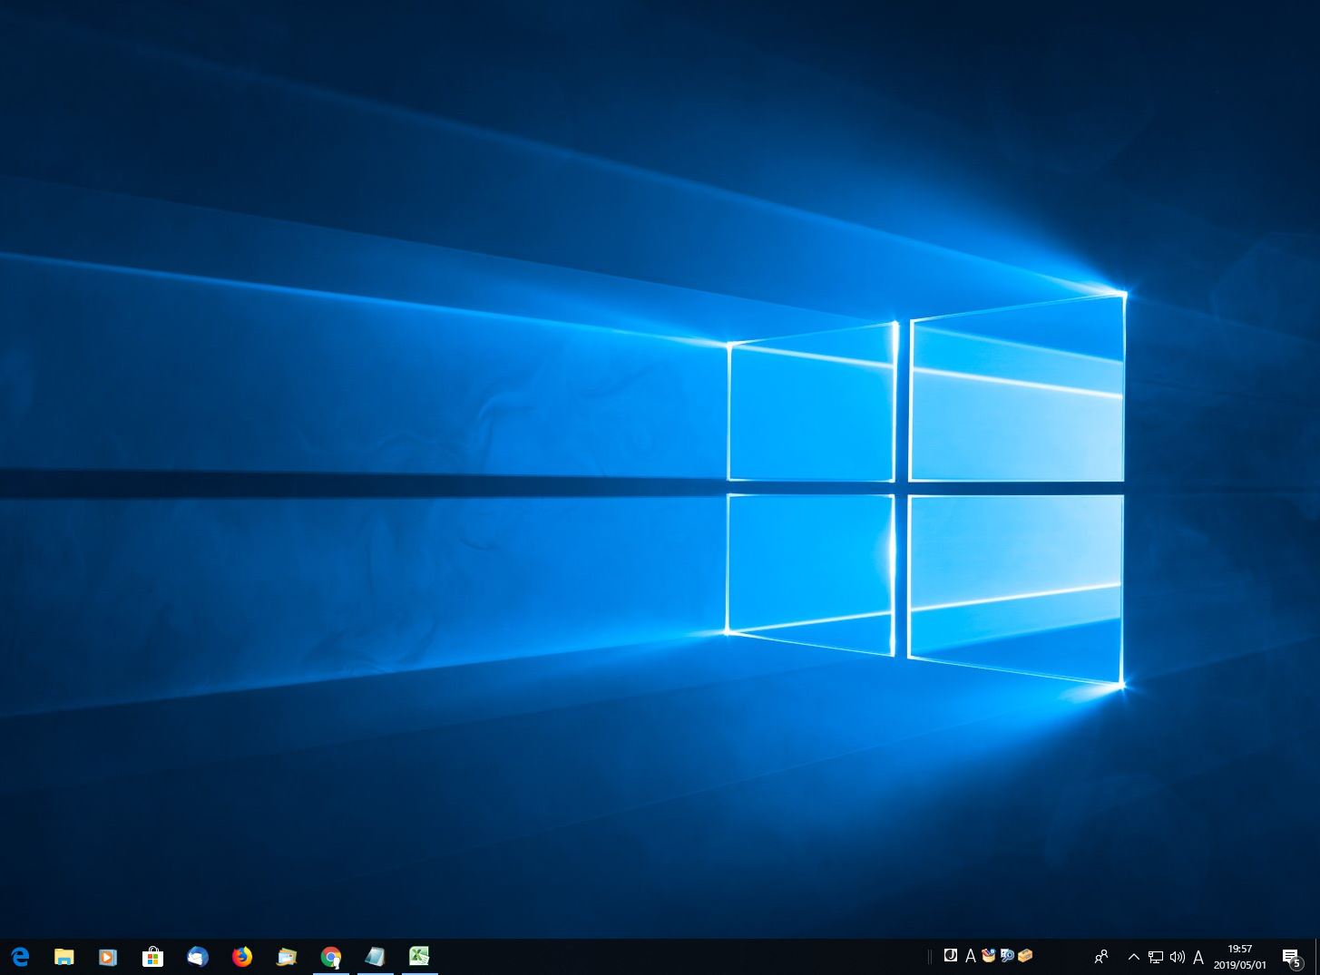1320x975 pixels.
Task: Open the media player taskbar icon
Action: [x=108, y=956]
